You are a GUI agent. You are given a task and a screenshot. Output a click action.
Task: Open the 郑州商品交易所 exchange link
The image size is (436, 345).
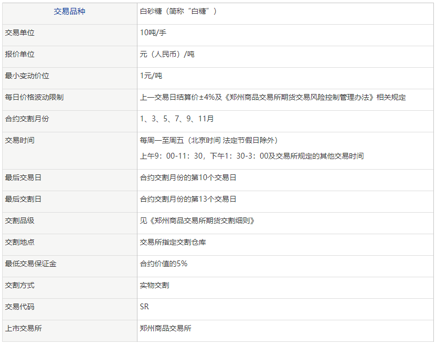click(165, 328)
